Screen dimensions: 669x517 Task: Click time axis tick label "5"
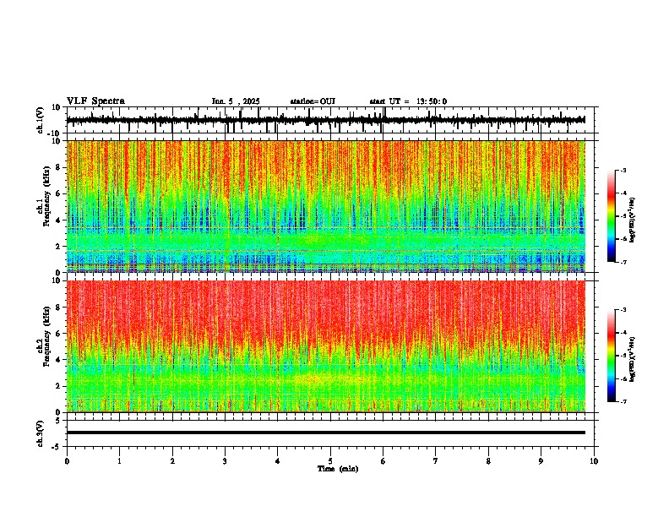tap(330, 461)
